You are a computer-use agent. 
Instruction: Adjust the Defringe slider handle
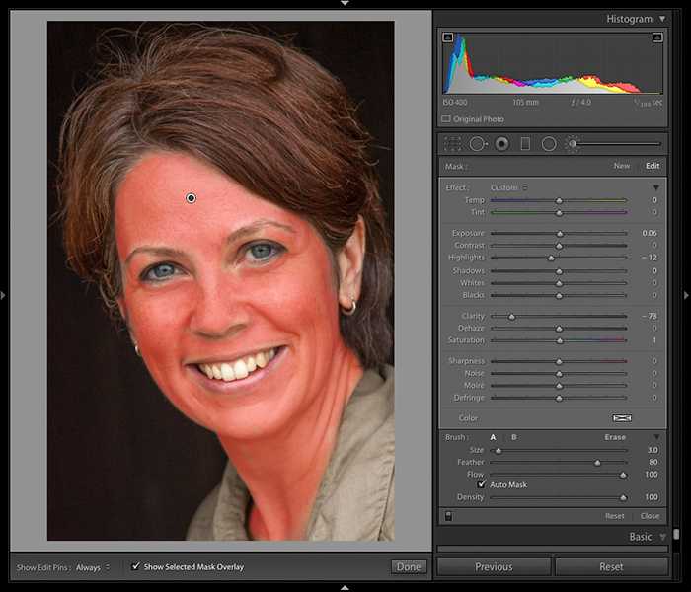(x=559, y=398)
